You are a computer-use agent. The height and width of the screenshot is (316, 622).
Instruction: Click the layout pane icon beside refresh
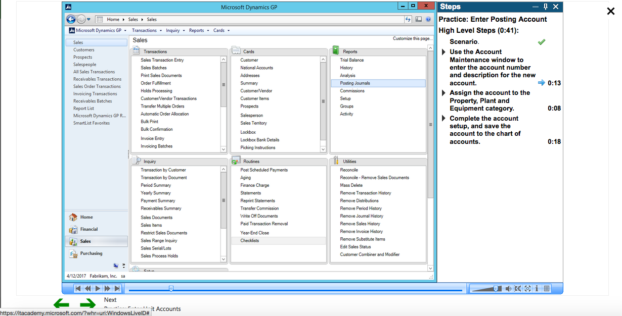coord(418,19)
